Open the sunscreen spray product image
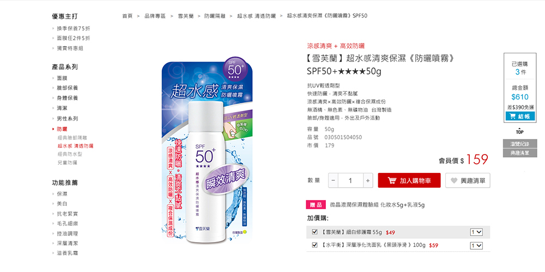Screen dimensions: 545x272 coord(207,151)
